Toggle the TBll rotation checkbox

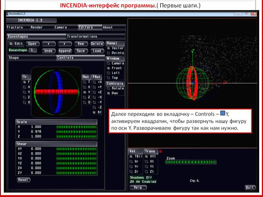click(x=131, y=156)
